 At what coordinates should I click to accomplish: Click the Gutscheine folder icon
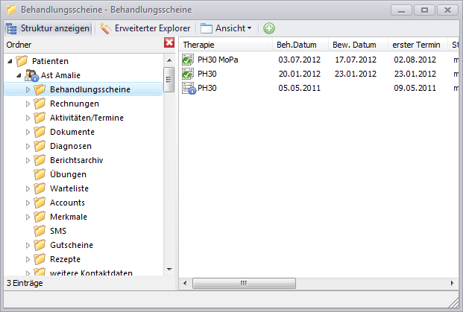point(40,245)
